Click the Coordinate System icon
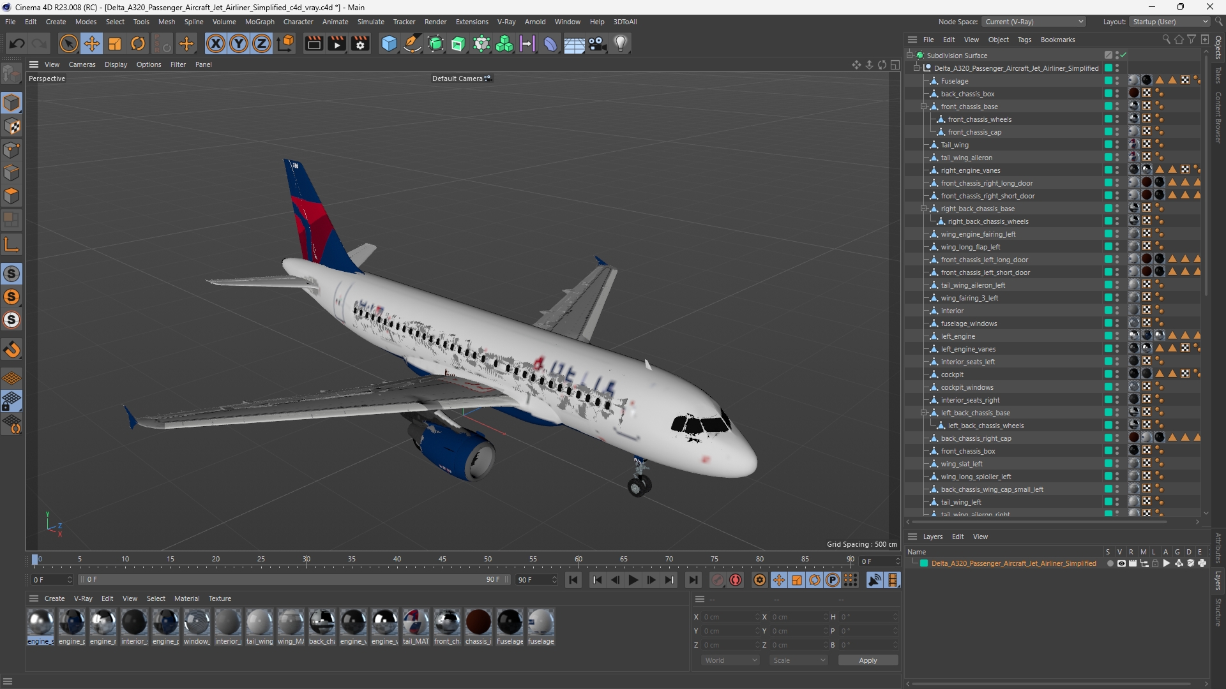 point(286,43)
